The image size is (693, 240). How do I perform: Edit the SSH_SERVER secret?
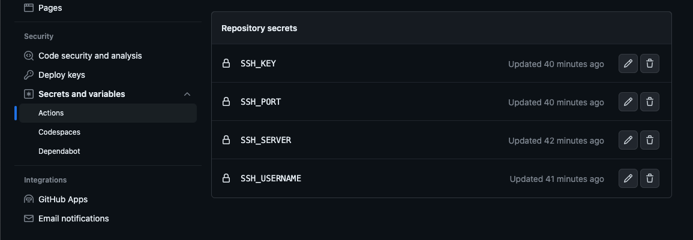tap(628, 140)
